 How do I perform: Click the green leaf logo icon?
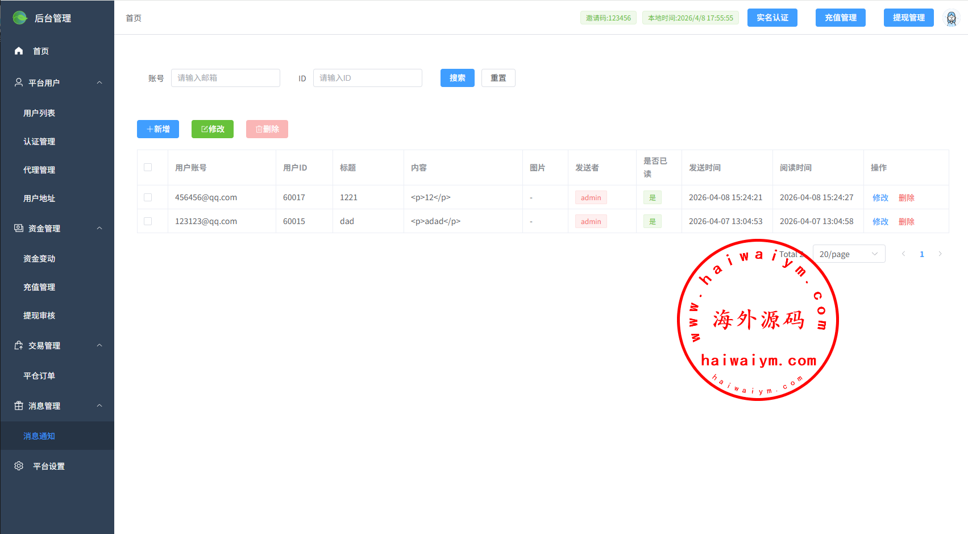[20, 18]
